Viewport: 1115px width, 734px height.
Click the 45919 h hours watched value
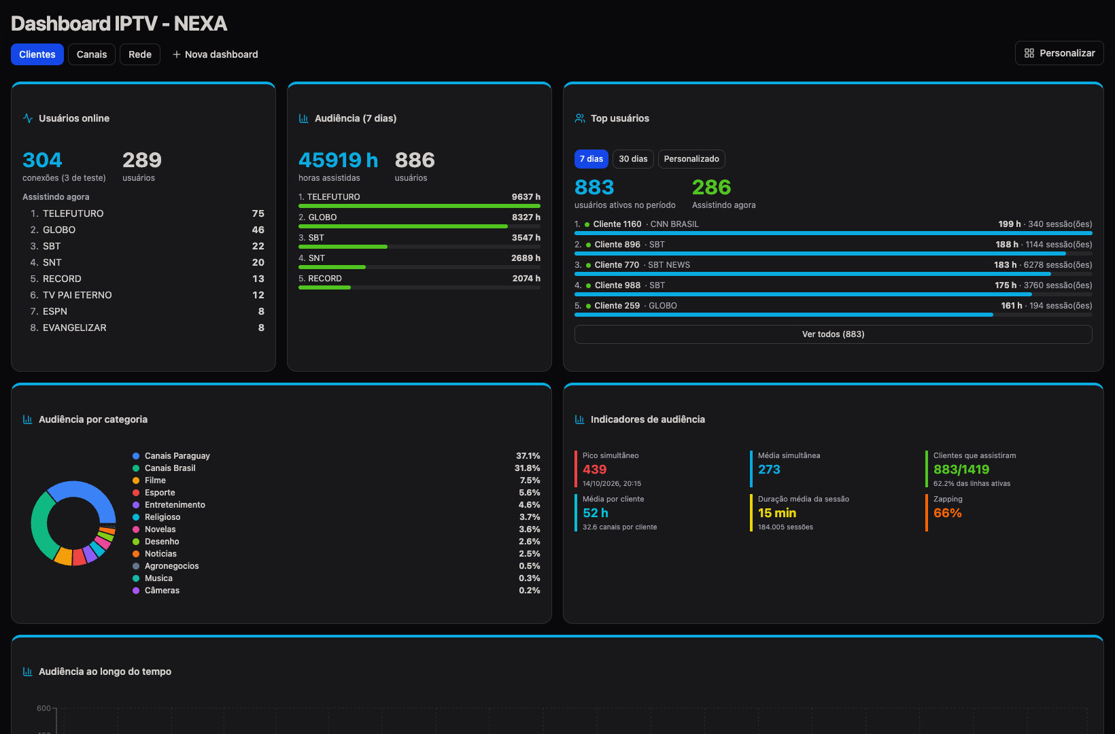pyautogui.click(x=338, y=160)
